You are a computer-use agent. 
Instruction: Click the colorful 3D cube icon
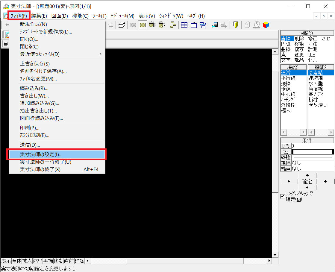[266, 25]
